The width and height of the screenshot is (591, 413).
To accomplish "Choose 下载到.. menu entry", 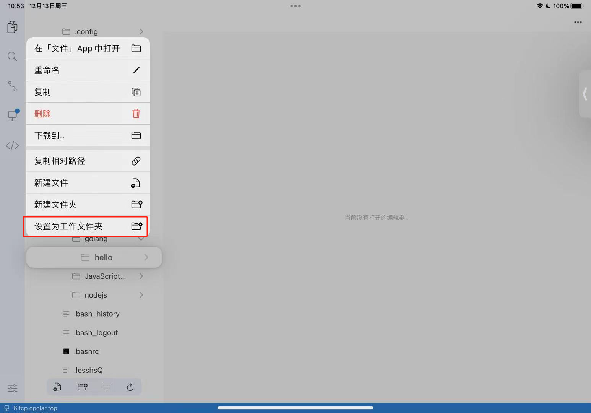I will 88,135.
